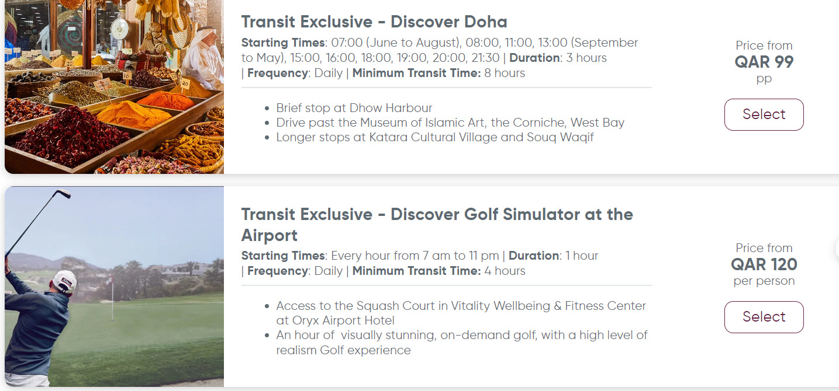Open the Discover Golf Simulator tour title
This screenshot has width=839, height=391.
coord(437,225)
